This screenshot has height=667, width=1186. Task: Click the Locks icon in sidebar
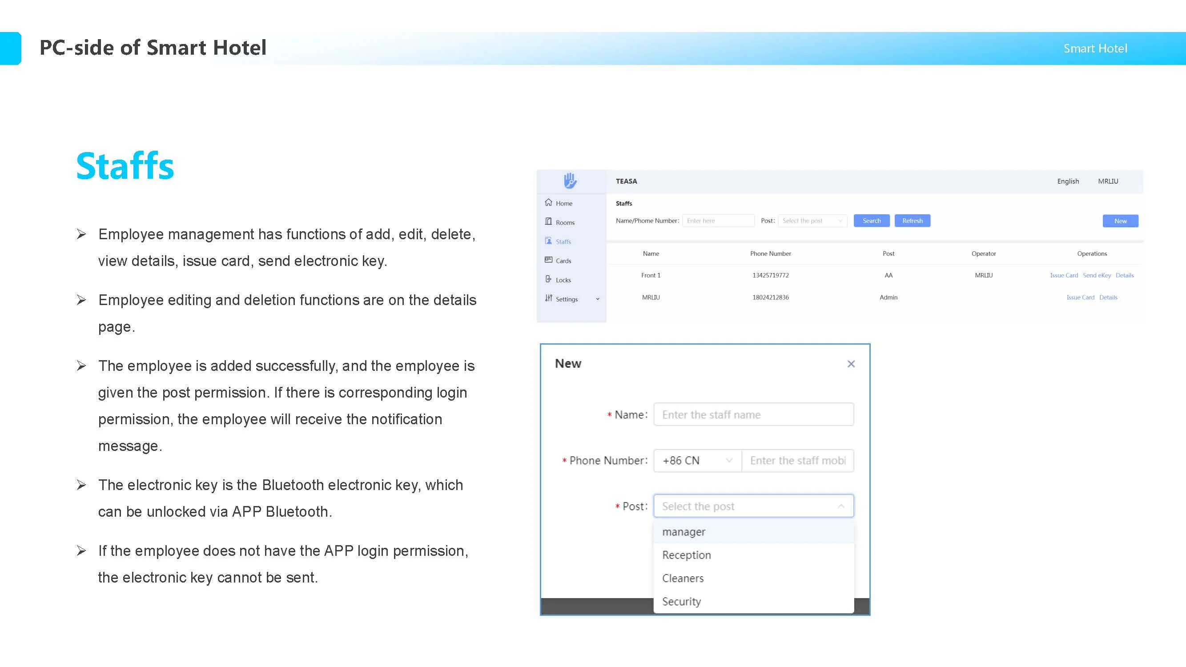point(548,279)
